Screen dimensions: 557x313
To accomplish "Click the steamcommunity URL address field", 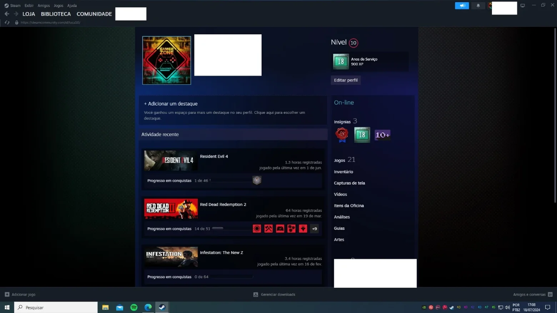I will coord(50,22).
